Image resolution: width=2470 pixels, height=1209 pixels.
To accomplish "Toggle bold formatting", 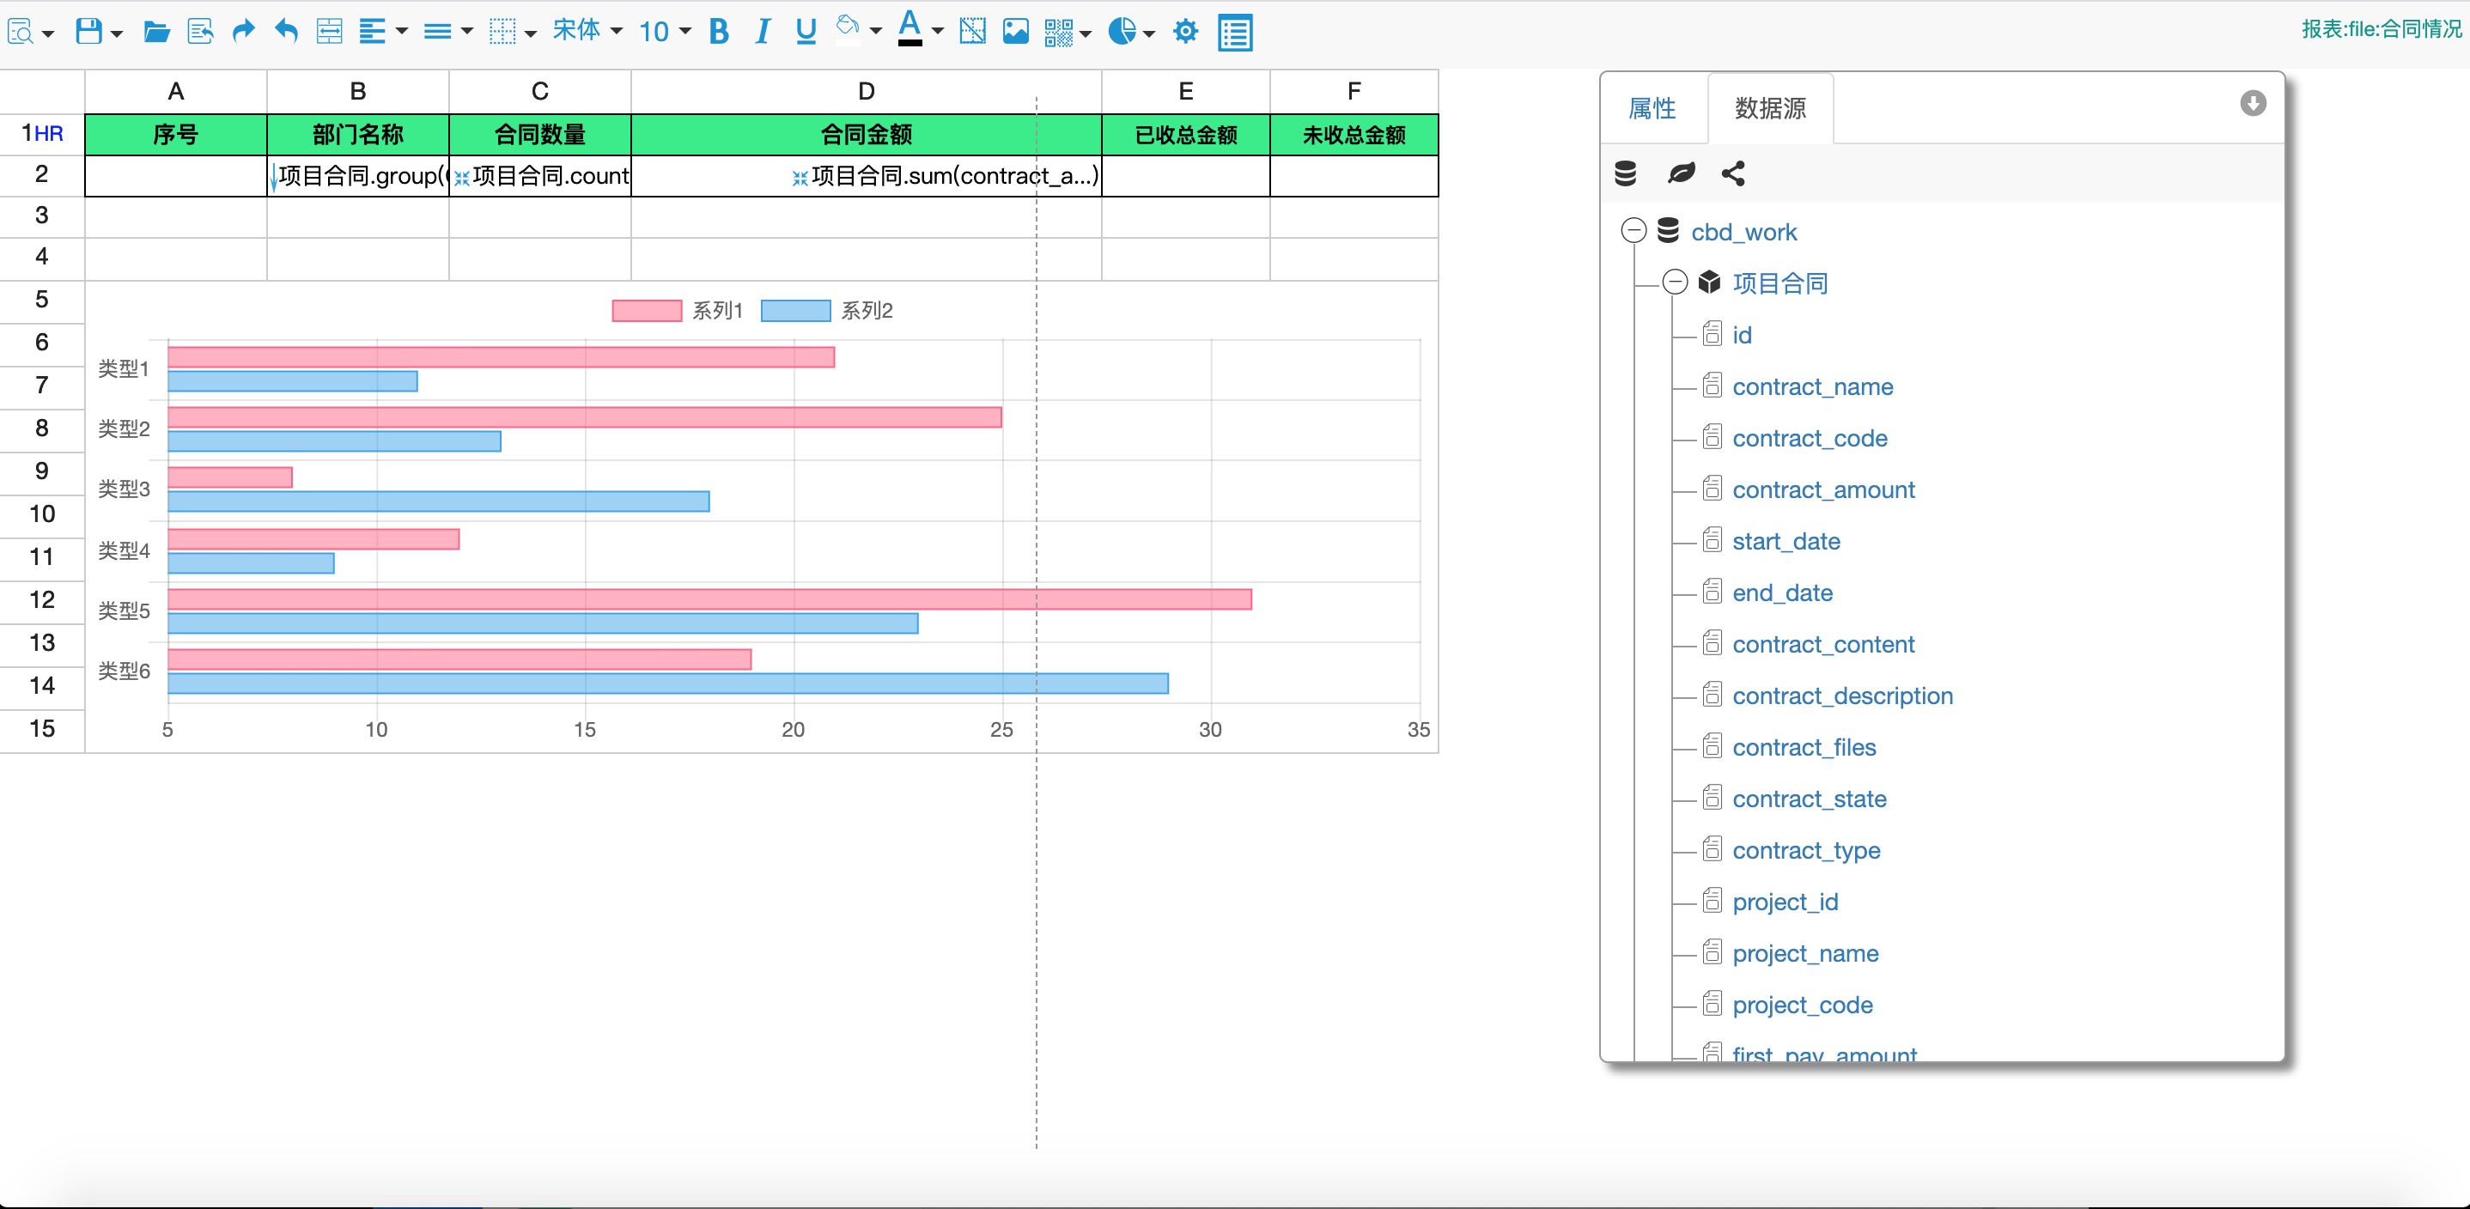I will [x=719, y=32].
